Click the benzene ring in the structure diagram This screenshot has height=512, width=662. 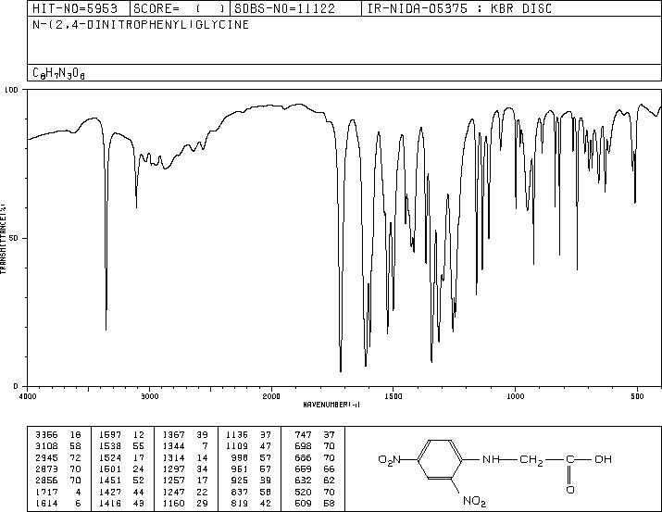click(440, 459)
